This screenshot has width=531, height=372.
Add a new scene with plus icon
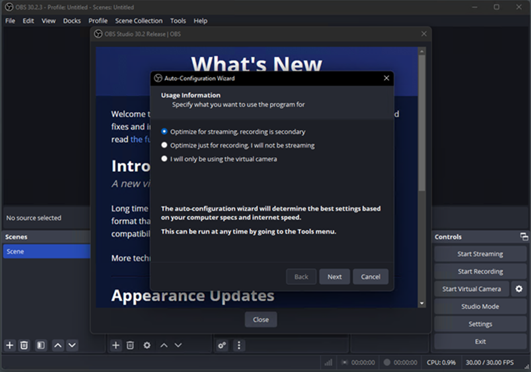click(10, 345)
